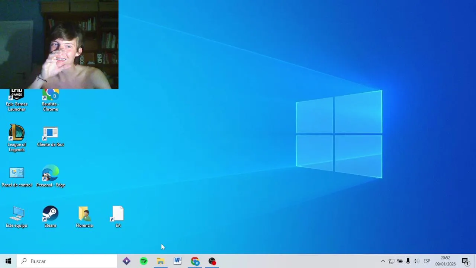The image size is (476, 268).
Task: Launch the Bautista - Chrome shortcut
Action: pyautogui.click(x=50, y=100)
